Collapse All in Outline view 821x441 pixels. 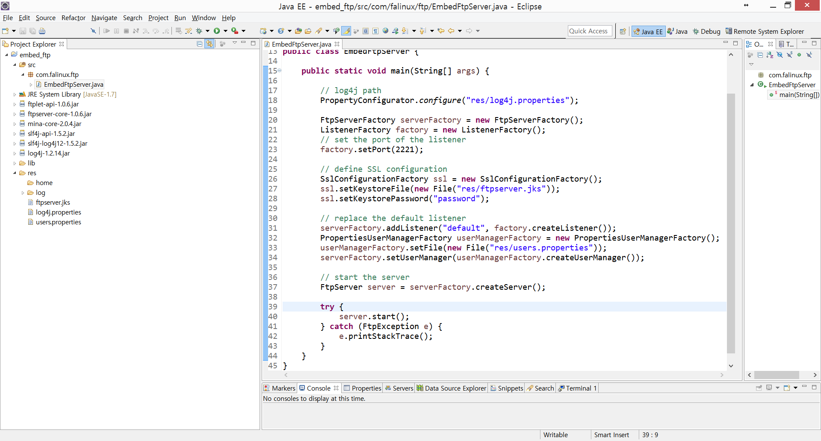click(760, 55)
